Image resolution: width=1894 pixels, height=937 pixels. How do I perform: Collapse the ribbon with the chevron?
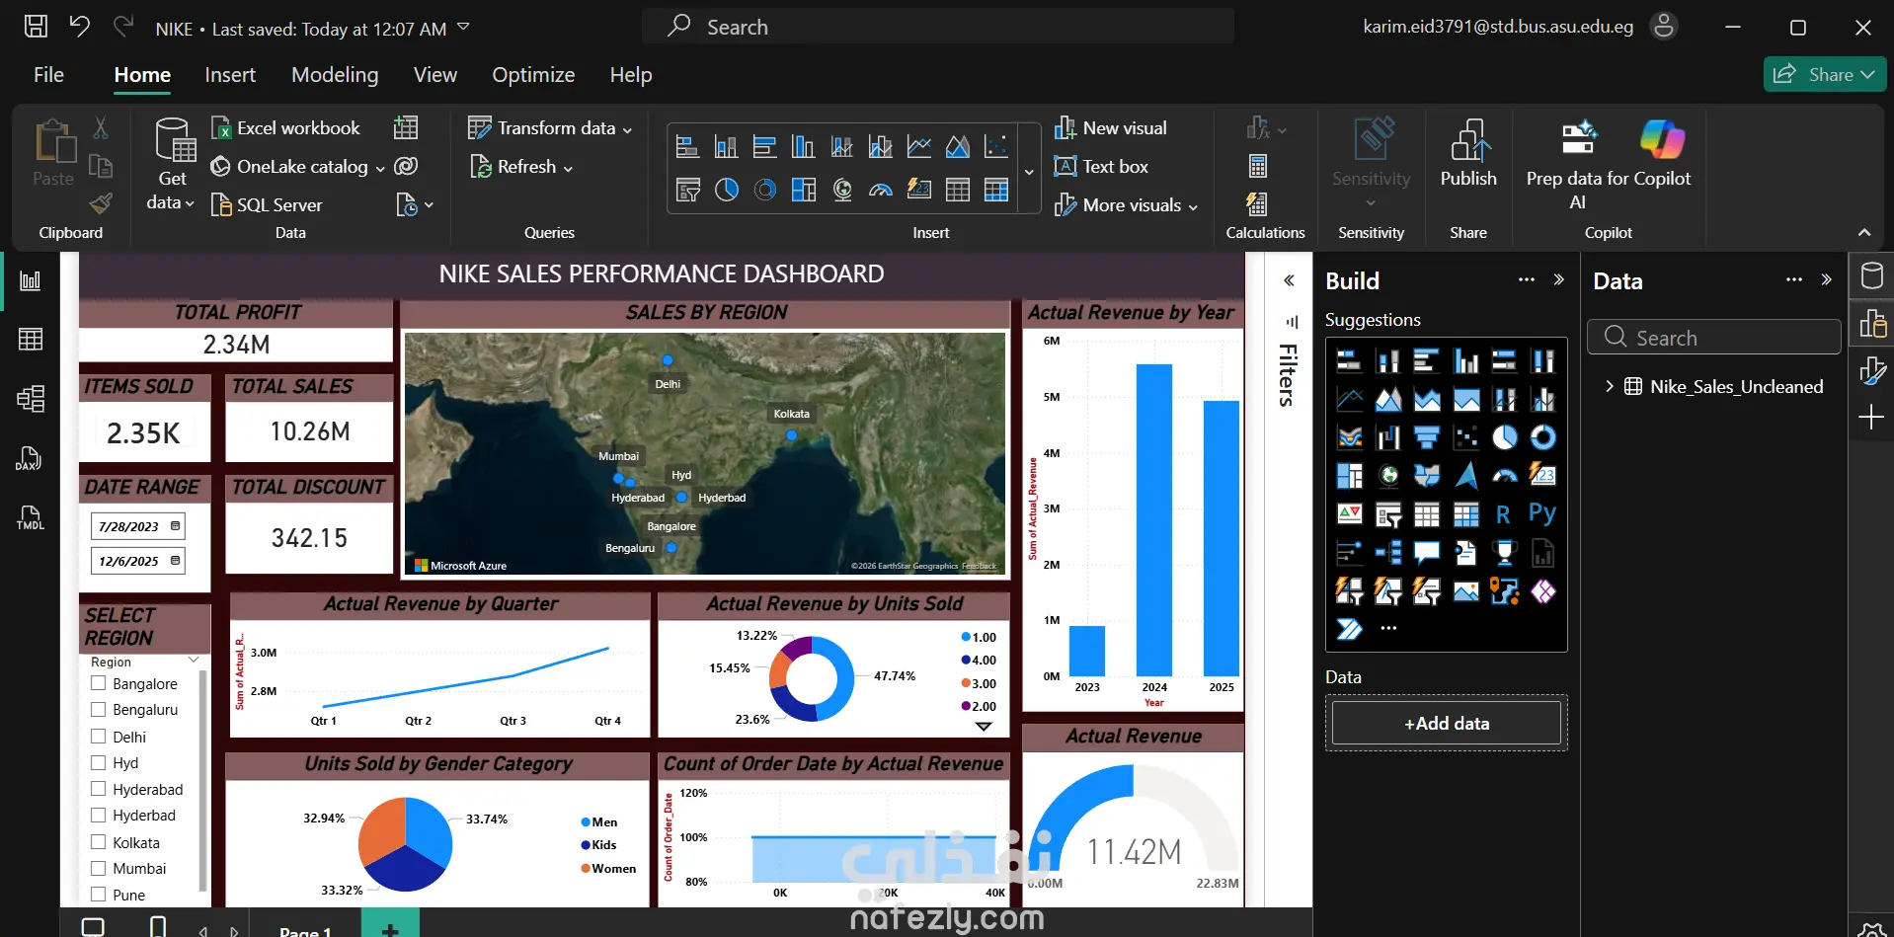[x=1864, y=233]
